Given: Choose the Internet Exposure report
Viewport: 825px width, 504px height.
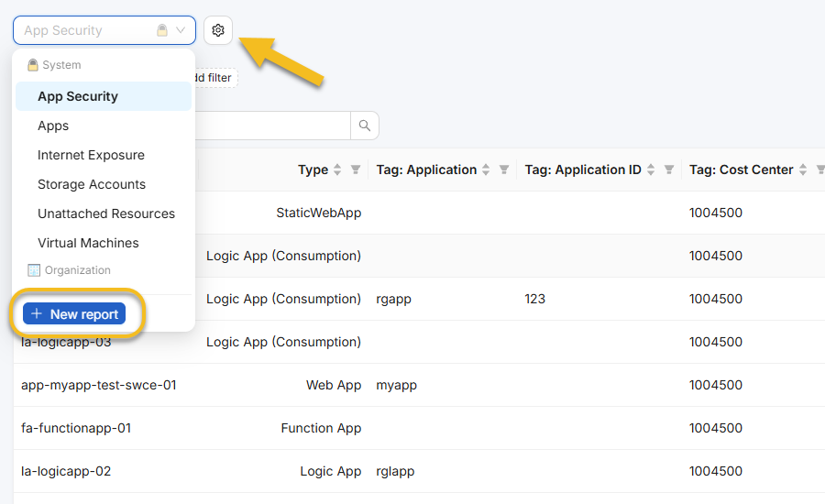Looking at the screenshot, I should click(104, 155).
